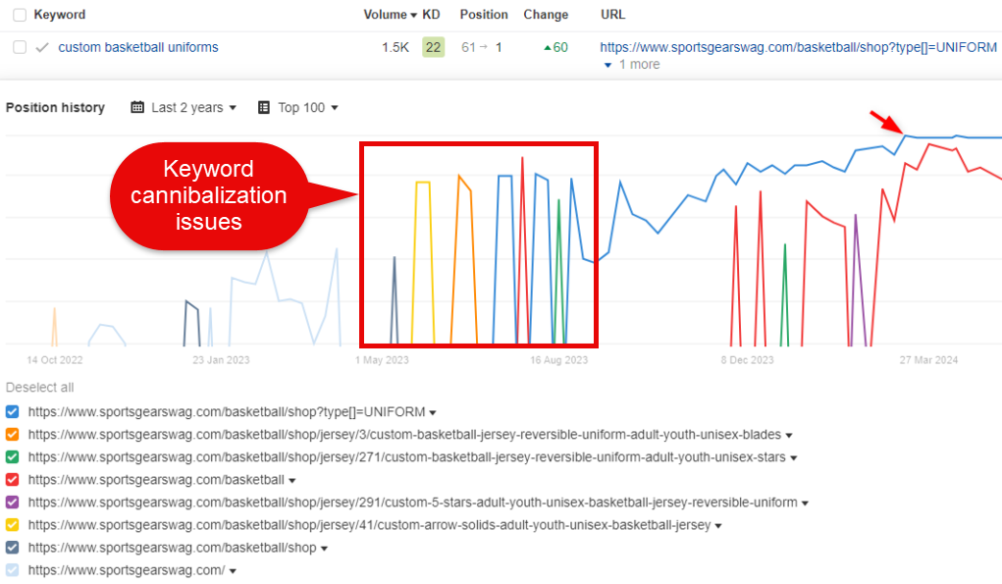Screen dimensions: 1002x584
Task: Click legend URL https://www.sportsgearswag.com/
Action: tap(127, 570)
